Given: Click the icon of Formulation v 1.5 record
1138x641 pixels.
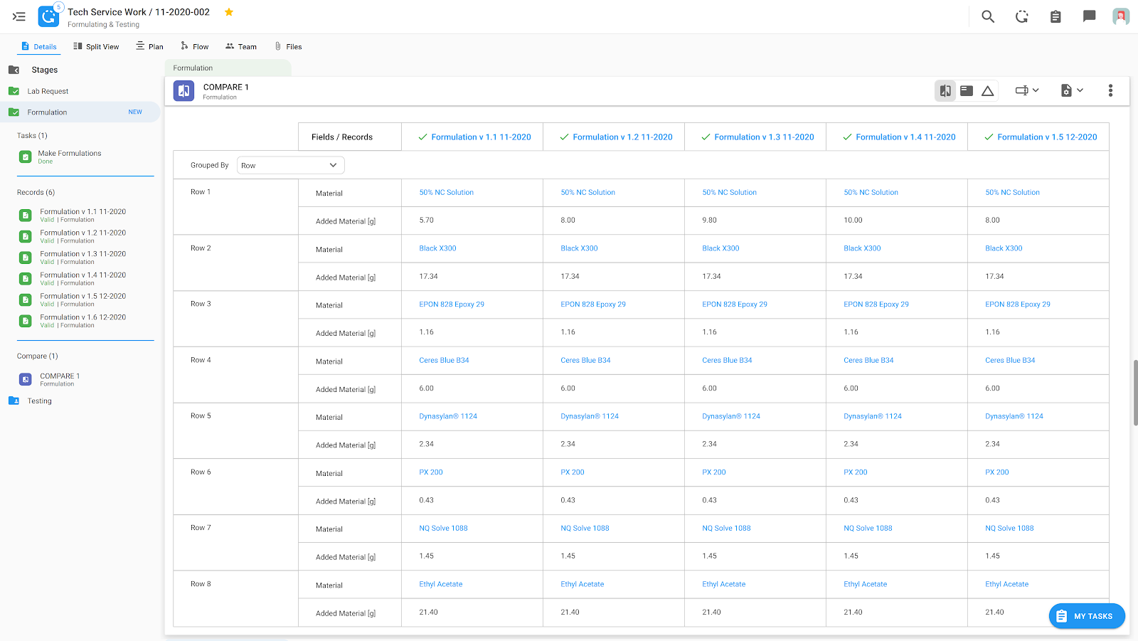Looking at the screenshot, I should coord(26,300).
